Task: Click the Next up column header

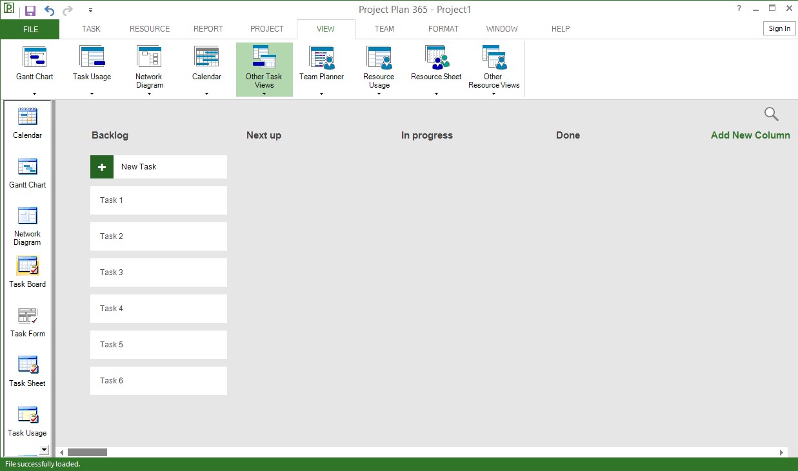Action: (x=264, y=135)
